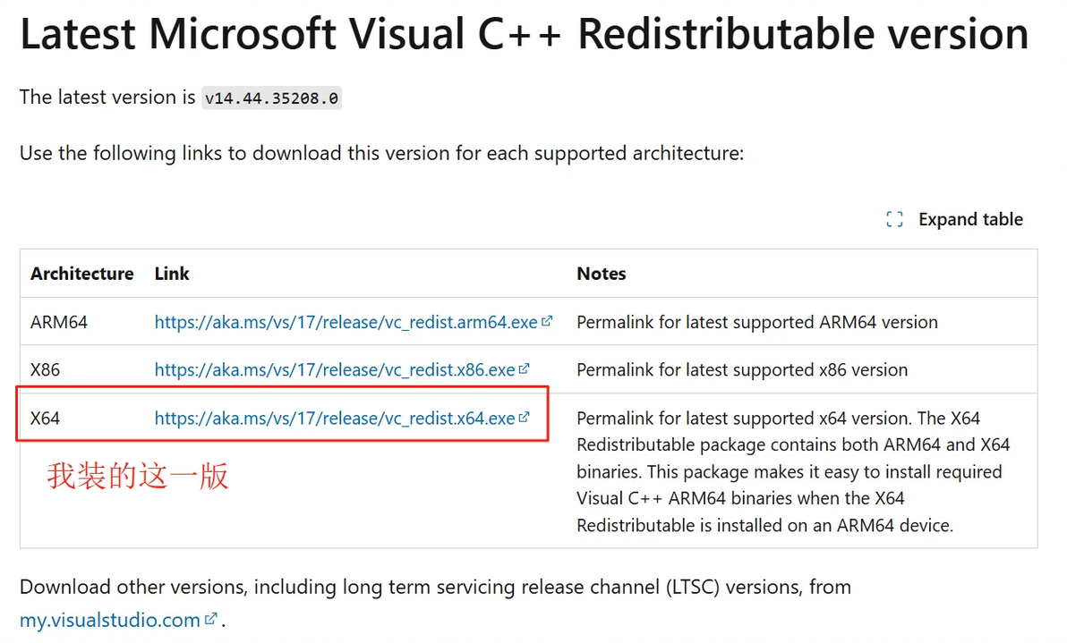Click the red Chinese annotation text

pyautogui.click(x=138, y=476)
